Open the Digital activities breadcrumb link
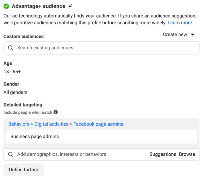Screen dimensions: 203x179 pos(52,124)
